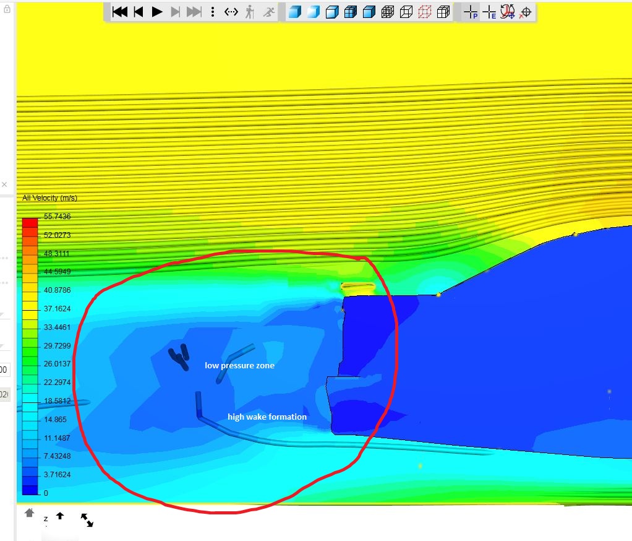Choose the red dashed hidden-line cube display
Viewport: 632px width, 541px height.
[425, 12]
